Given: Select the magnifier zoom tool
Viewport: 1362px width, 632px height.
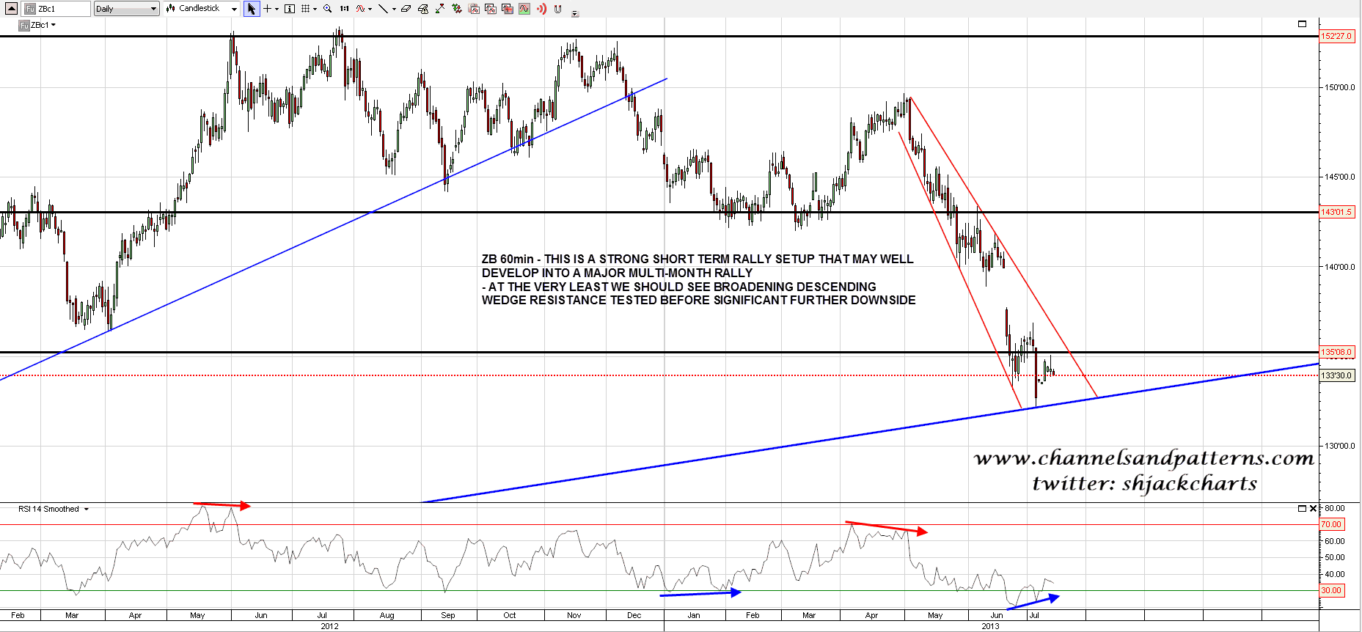Looking at the screenshot, I should coord(327,9).
